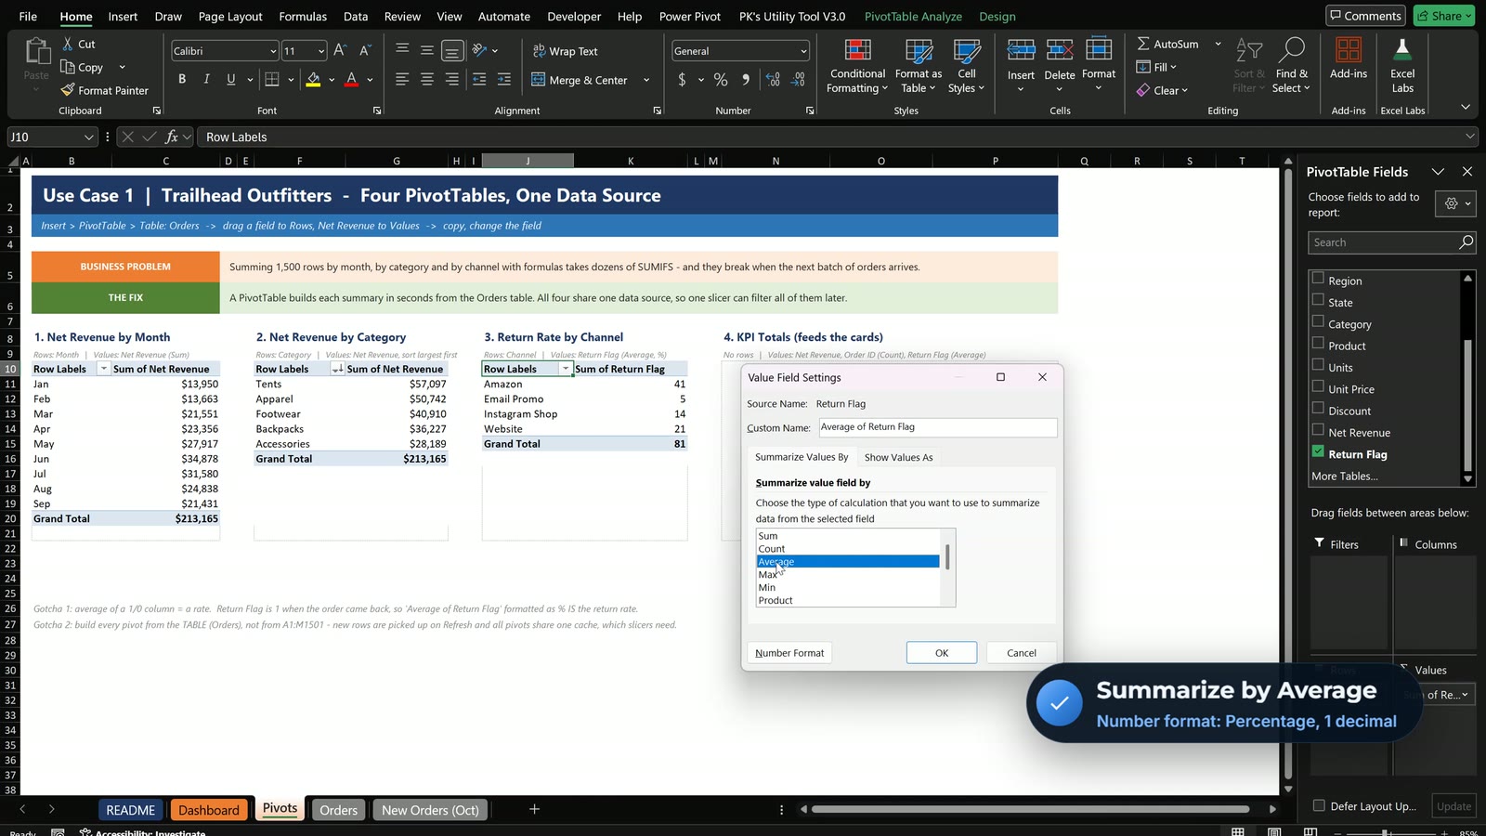The image size is (1486, 836).
Task: Open Conditional Formatting icon
Action: 857,51
